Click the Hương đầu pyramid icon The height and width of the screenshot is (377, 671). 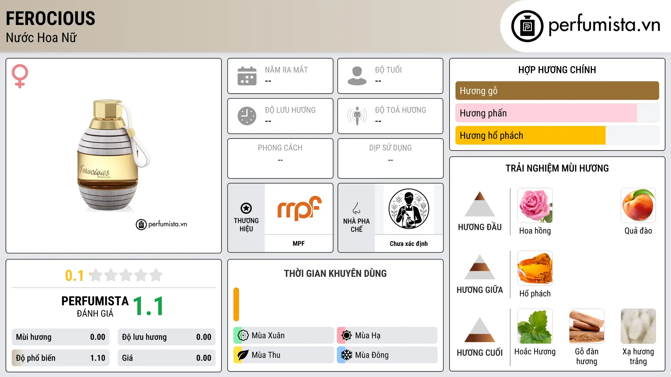480,204
